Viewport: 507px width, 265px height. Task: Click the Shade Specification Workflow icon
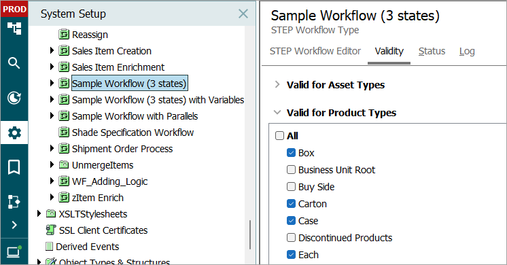pos(64,132)
